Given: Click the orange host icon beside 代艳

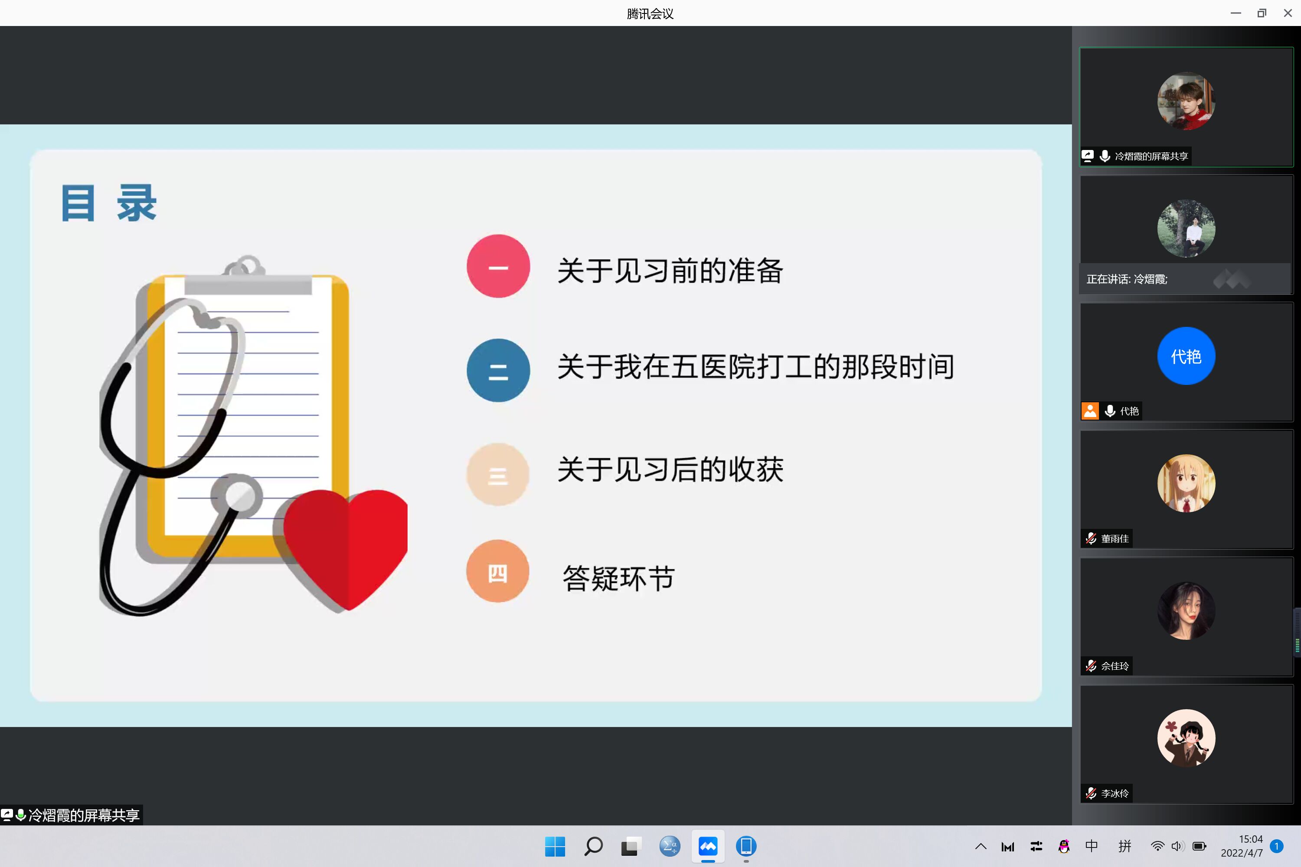Looking at the screenshot, I should point(1090,411).
